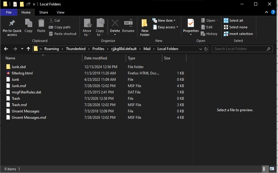Click Invert selection
The width and height of the screenshot is (278, 173).
coord(238,34)
